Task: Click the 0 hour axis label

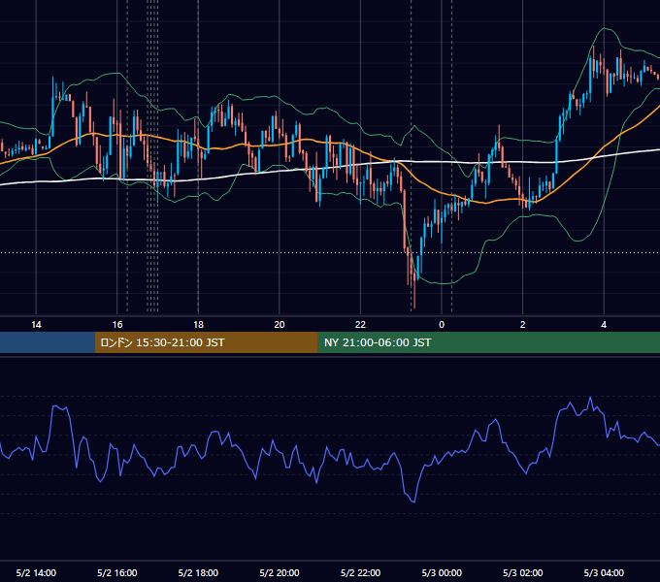Action: (442, 325)
